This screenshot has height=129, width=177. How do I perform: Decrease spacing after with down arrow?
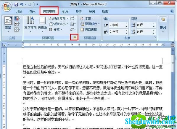[154, 33]
